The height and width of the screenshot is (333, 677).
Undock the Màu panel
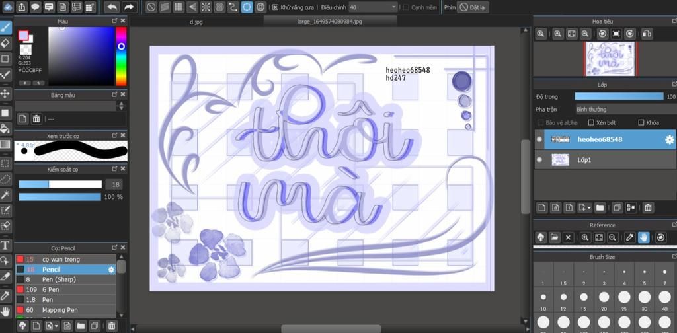tap(114, 20)
